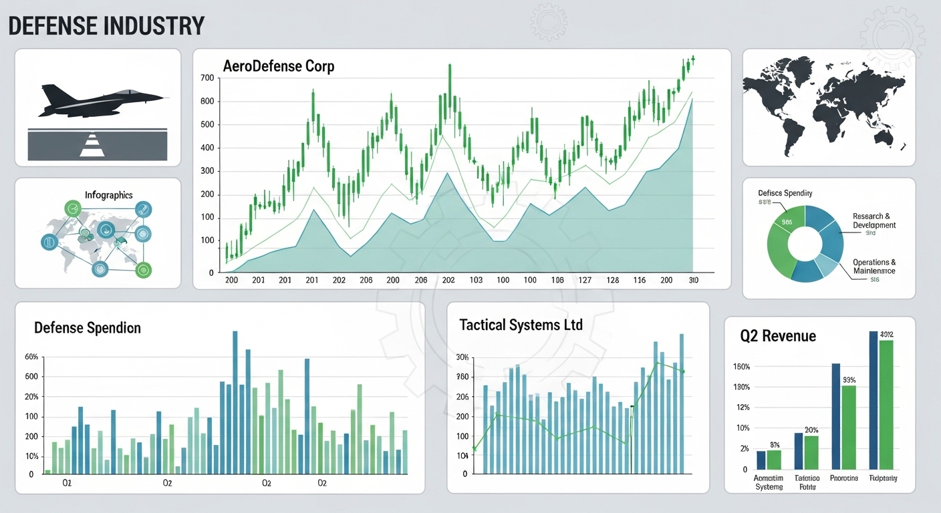This screenshot has height=513, width=941.
Task: Open the fighter jet on runway card
Action: coord(98,108)
